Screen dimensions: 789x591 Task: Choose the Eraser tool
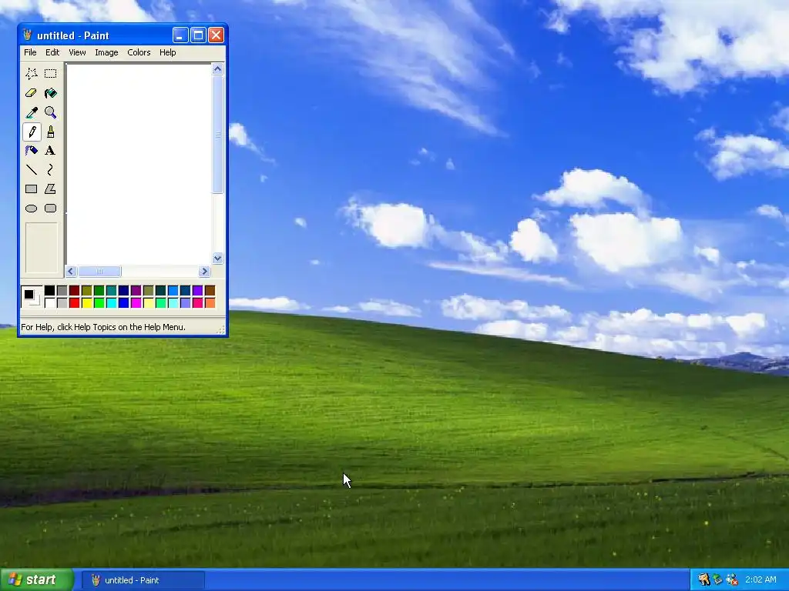coord(31,93)
